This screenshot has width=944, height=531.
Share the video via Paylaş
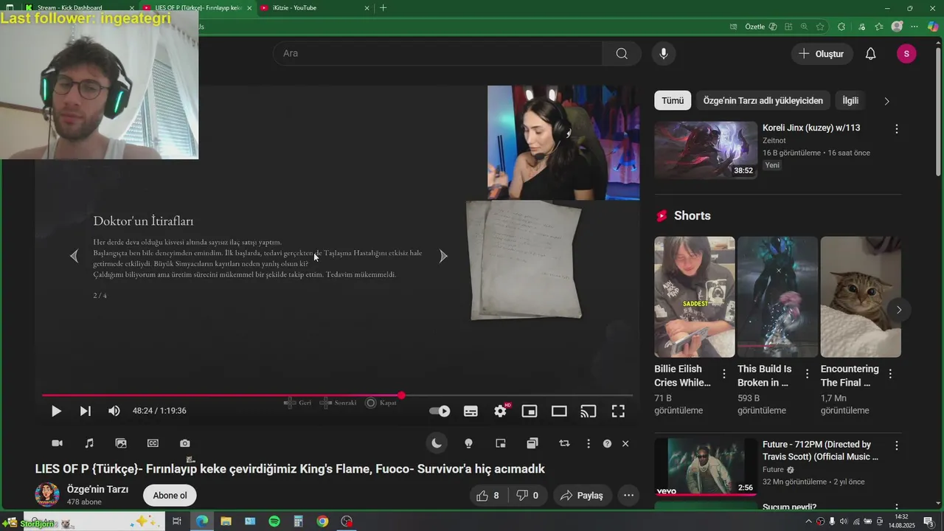(582, 496)
